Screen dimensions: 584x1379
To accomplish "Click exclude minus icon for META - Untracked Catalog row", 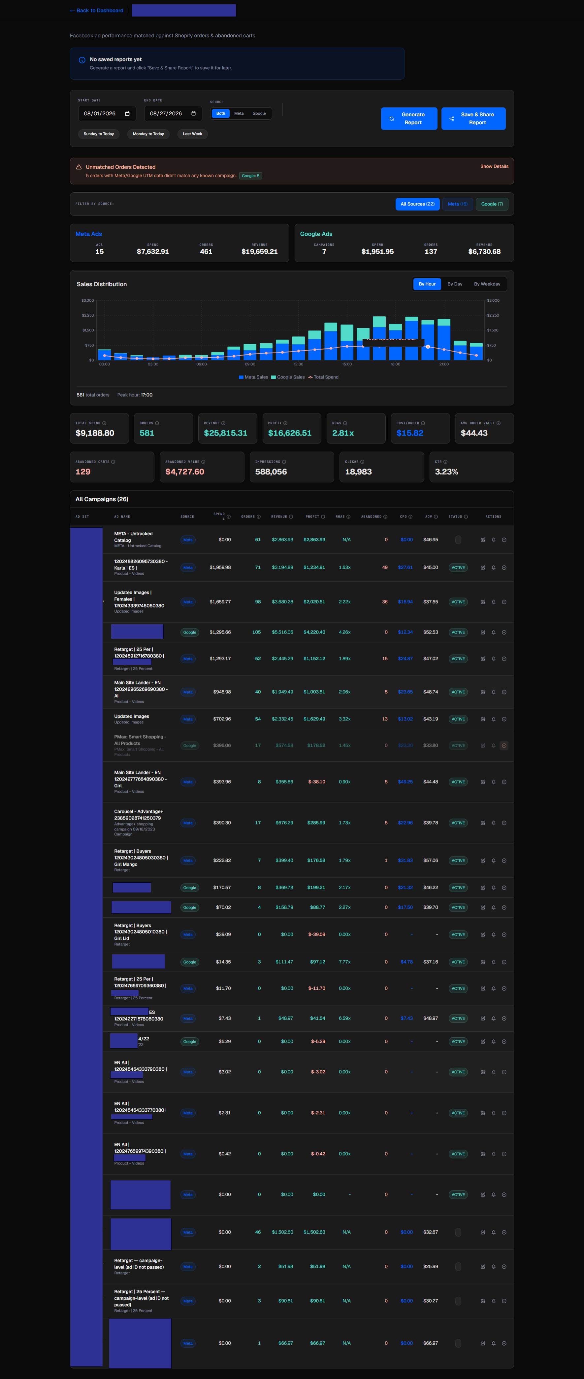I will [x=504, y=540].
